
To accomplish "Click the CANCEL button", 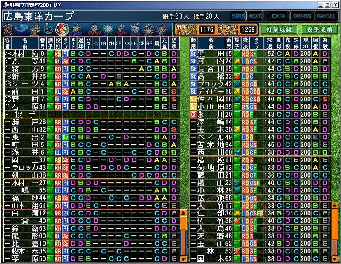I will point(326,16).
